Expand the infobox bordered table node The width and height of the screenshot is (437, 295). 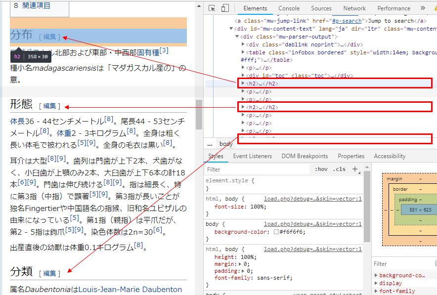click(243, 52)
